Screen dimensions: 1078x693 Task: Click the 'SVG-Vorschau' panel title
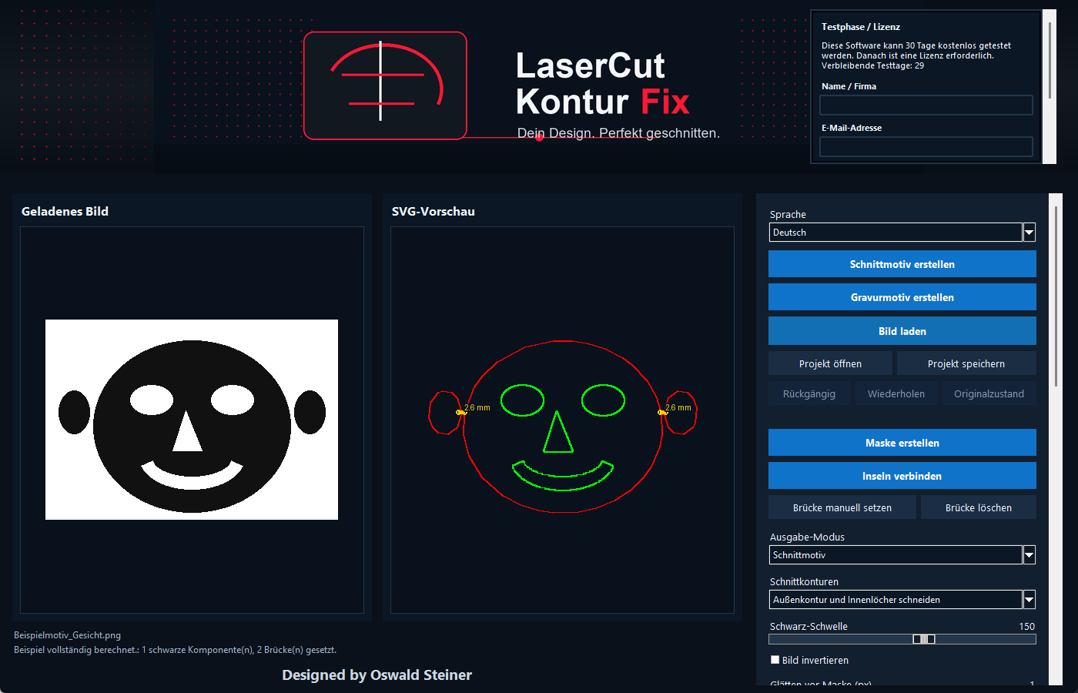(x=433, y=212)
